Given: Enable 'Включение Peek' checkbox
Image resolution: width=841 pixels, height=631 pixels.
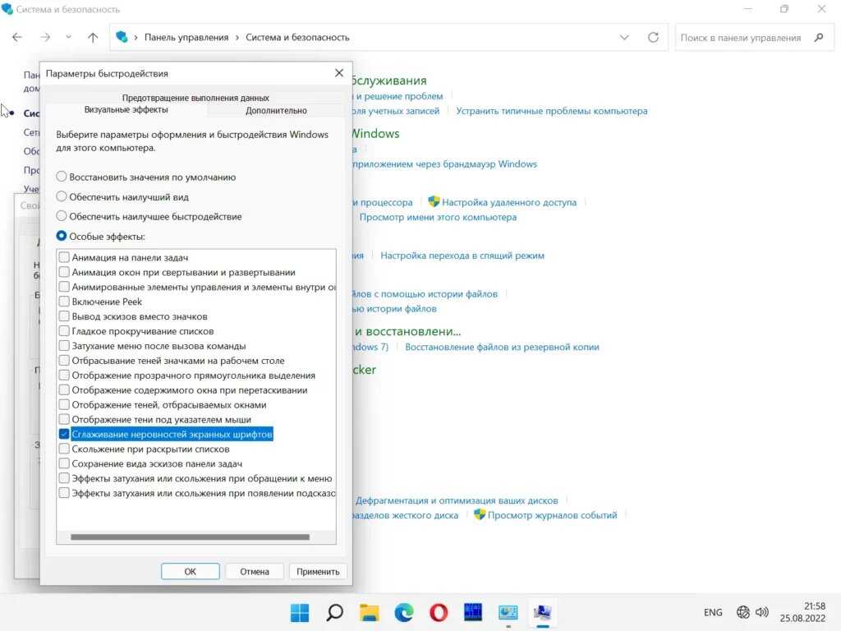Looking at the screenshot, I should click(64, 302).
